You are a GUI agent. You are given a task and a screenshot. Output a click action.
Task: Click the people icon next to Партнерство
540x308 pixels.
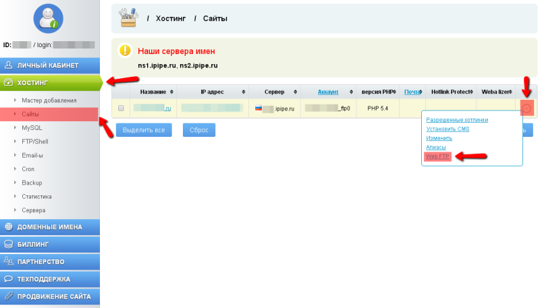[x=9, y=261]
